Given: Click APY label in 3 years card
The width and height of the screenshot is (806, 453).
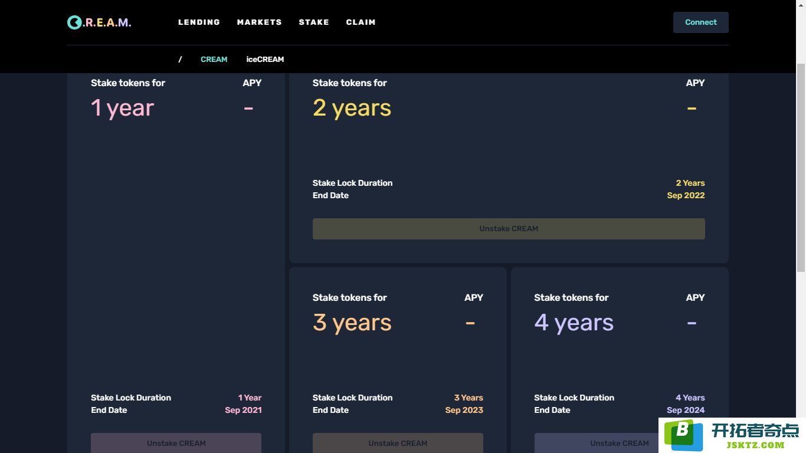Looking at the screenshot, I should pos(474,298).
